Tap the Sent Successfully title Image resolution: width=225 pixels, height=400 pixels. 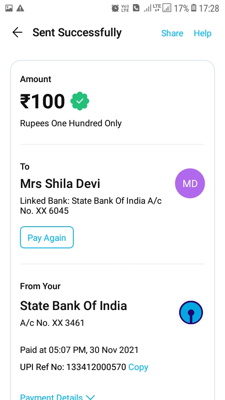point(77,32)
